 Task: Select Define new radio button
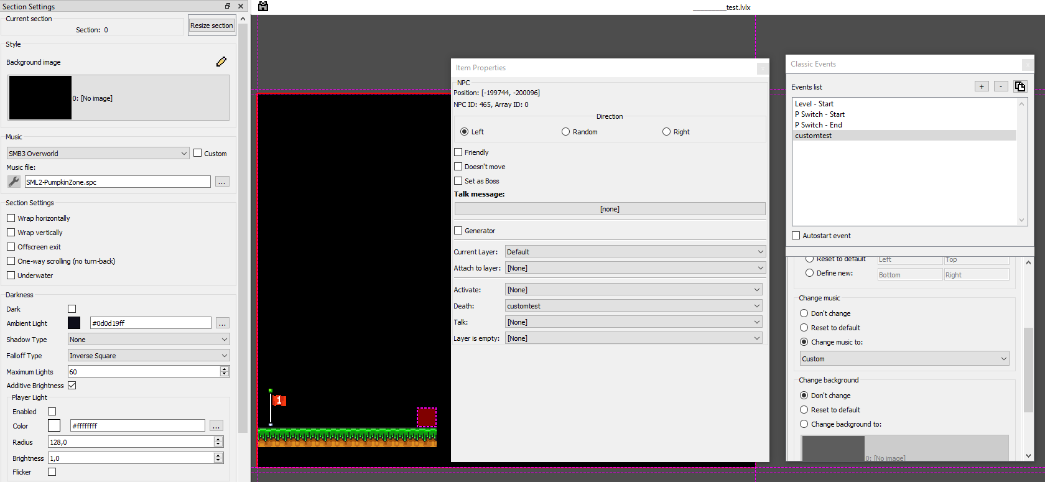(809, 272)
